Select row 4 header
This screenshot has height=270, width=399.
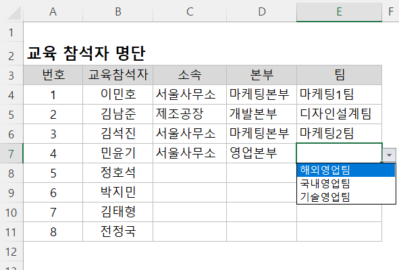click(11, 95)
